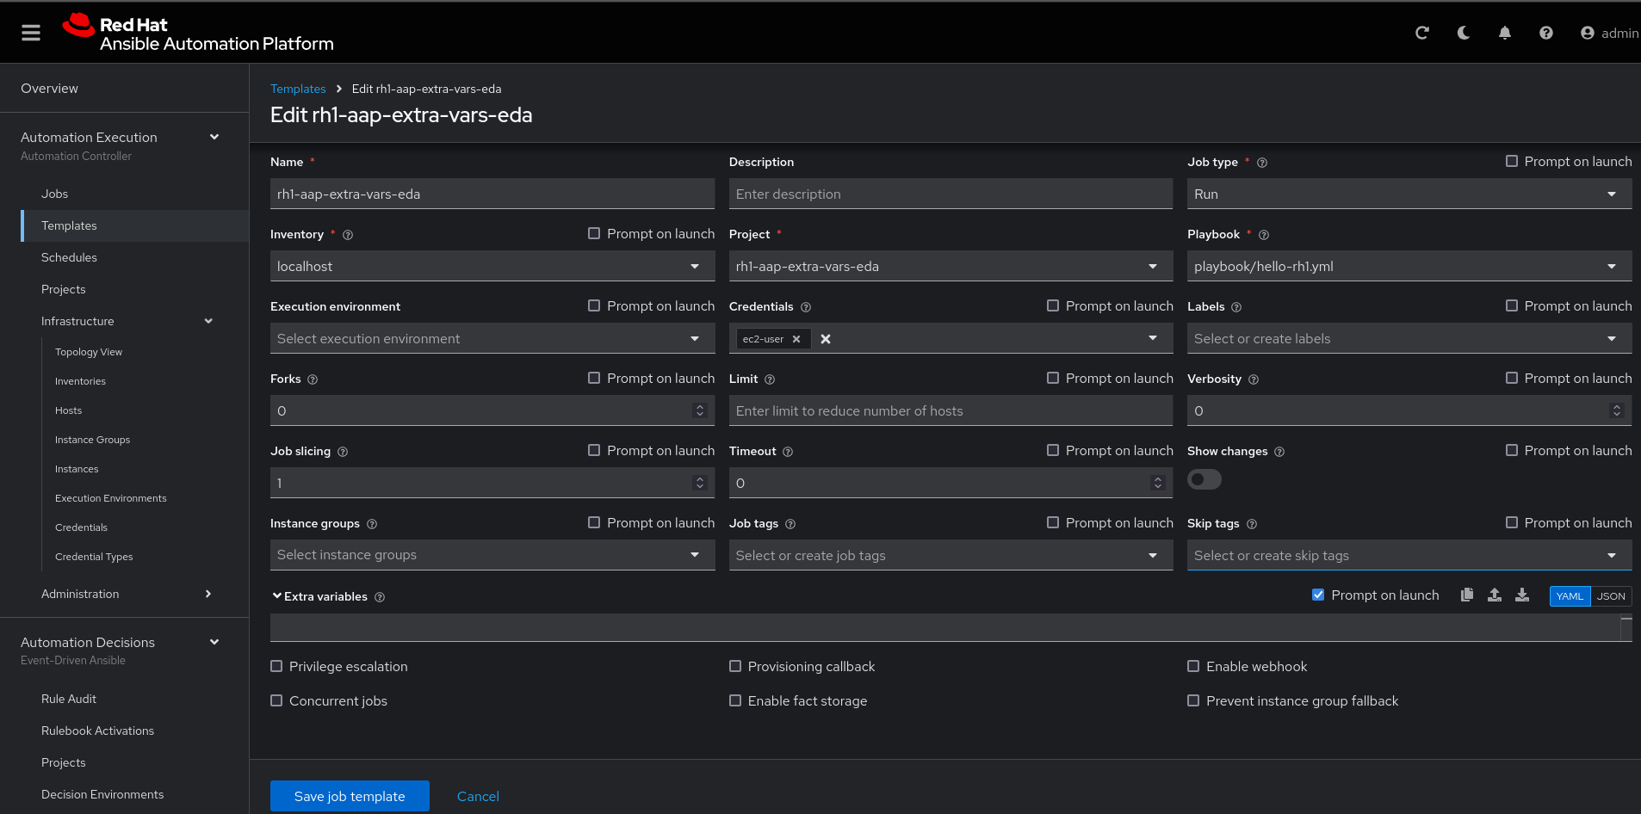Check Privilege escalation option
This screenshot has width=1641, height=814.
[x=276, y=666]
